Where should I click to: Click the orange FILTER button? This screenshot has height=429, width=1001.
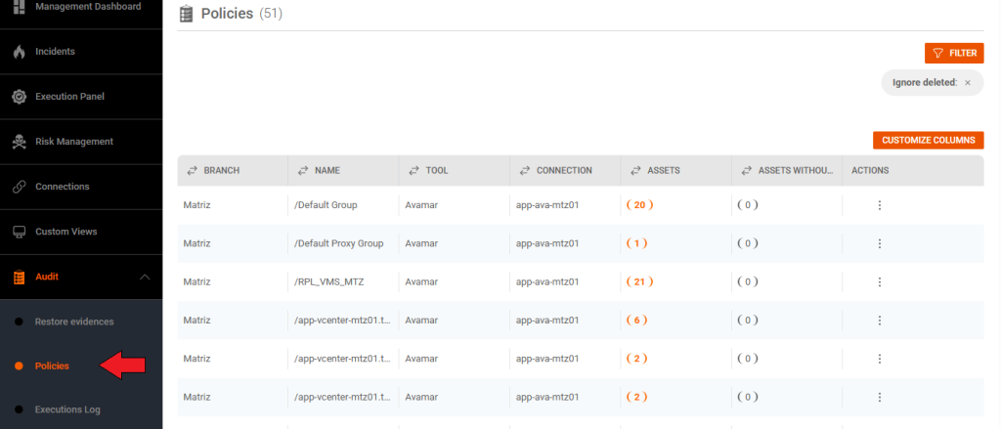tap(953, 53)
